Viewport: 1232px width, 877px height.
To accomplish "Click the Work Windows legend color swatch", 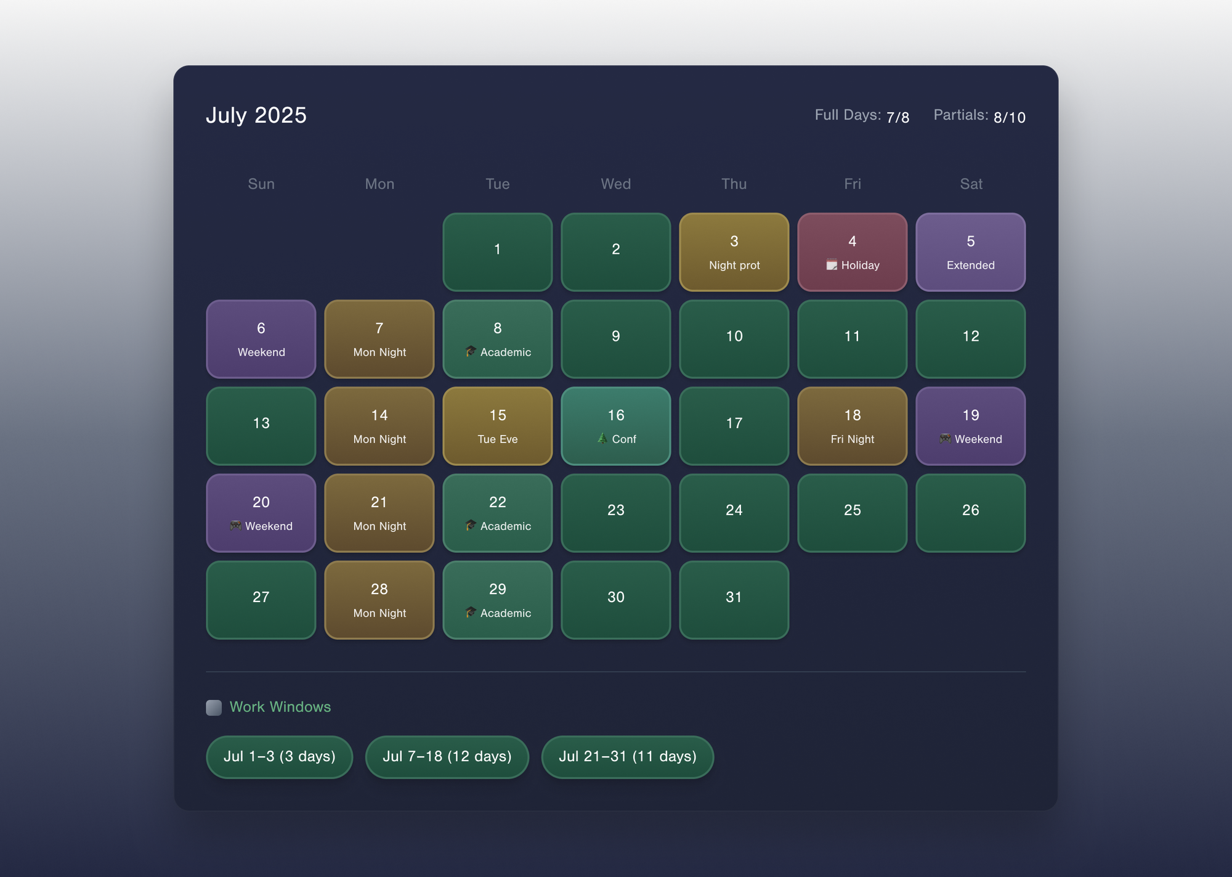I will [x=214, y=707].
